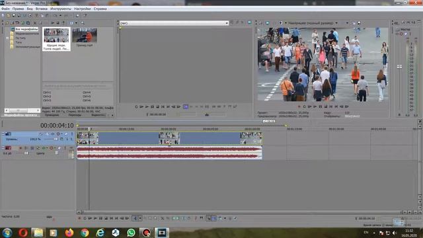Open the Настройки menu
This screenshot has width=423, height=238.
pos(83,9)
